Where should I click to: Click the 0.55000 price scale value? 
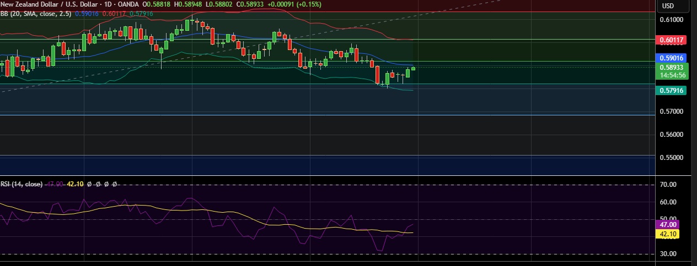(x=672, y=158)
